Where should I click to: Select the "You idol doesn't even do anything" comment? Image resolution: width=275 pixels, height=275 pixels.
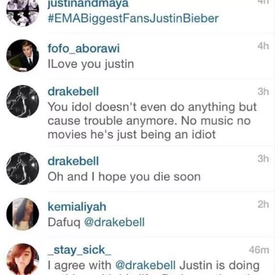point(152,121)
